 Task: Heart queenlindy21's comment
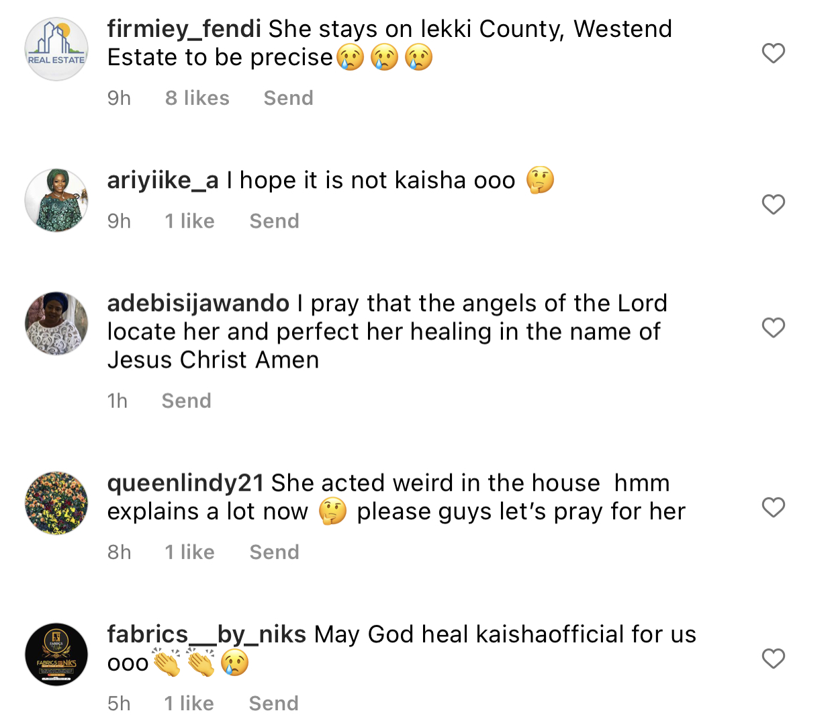(774, 507)
